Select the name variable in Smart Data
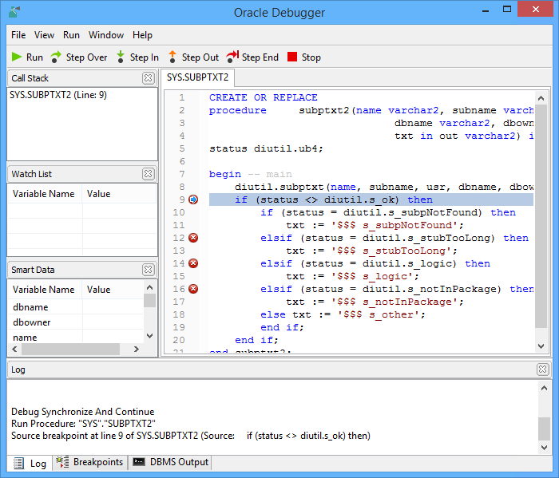 pyautogui.click(x=76, y=337)
